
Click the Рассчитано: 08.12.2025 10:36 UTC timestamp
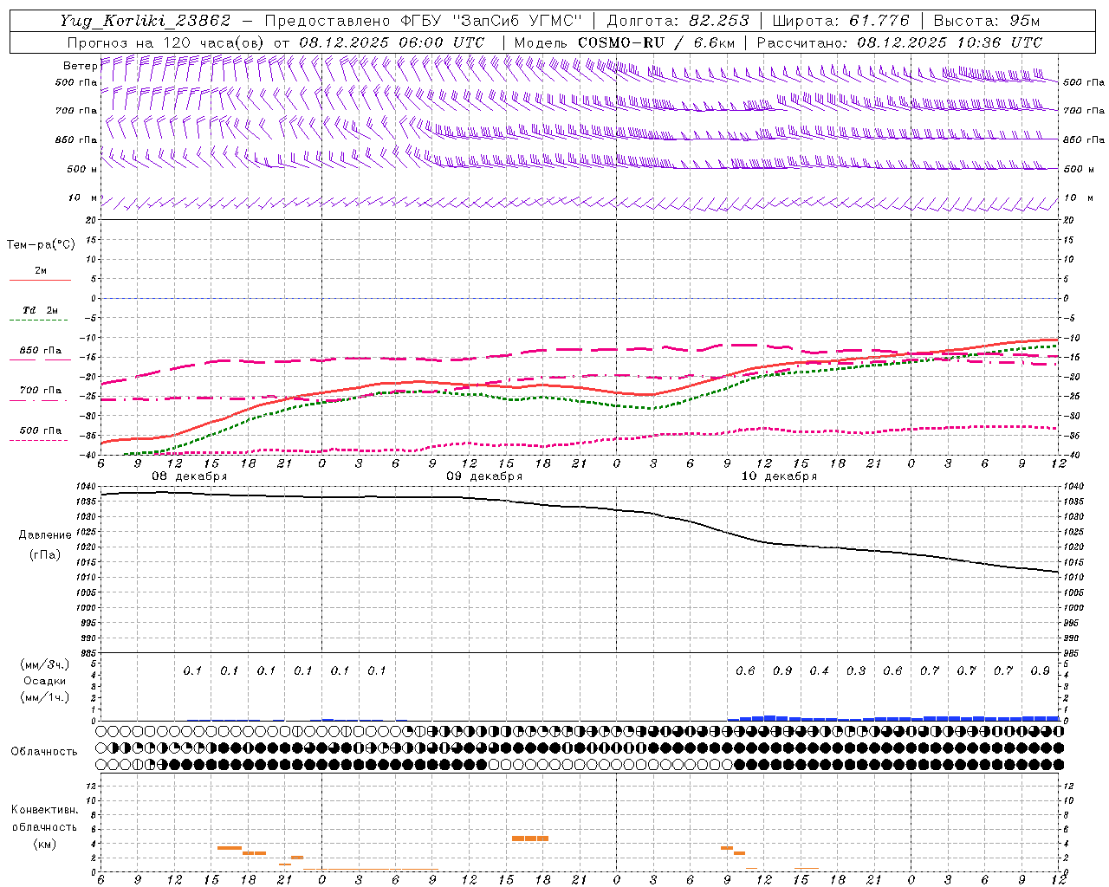click(899, 42)
